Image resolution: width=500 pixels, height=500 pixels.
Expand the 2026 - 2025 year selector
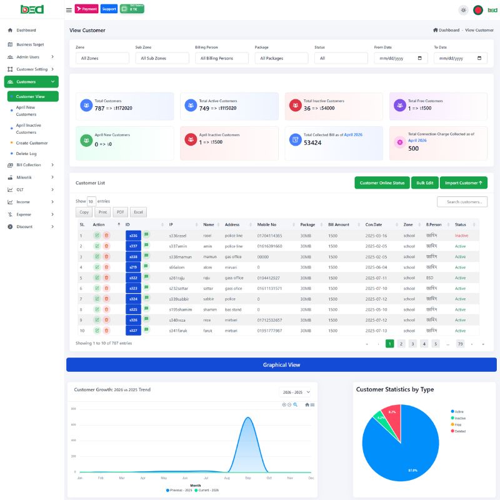coord(296,392)
